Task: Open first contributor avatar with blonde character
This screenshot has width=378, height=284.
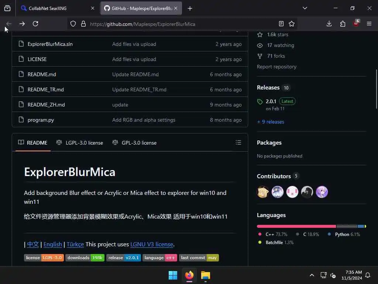Action: tap(263, 192)
